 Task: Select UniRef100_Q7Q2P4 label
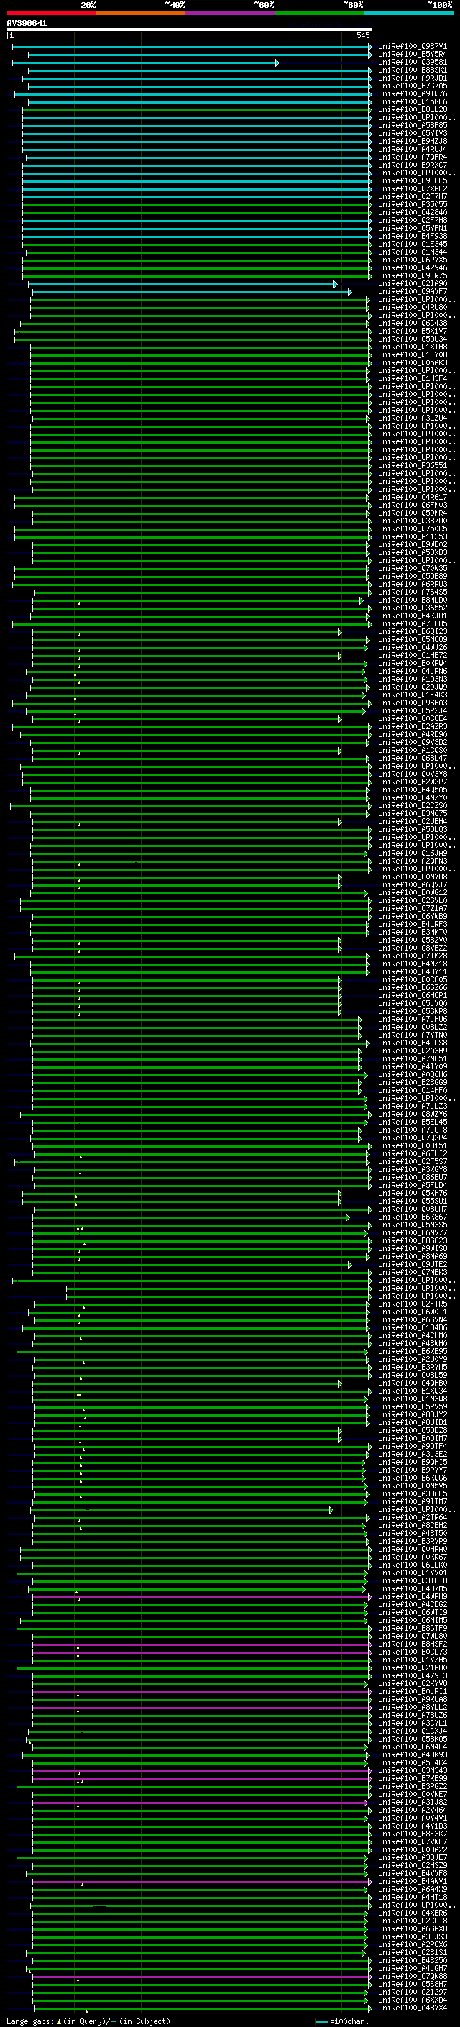tap(412, 1137)
